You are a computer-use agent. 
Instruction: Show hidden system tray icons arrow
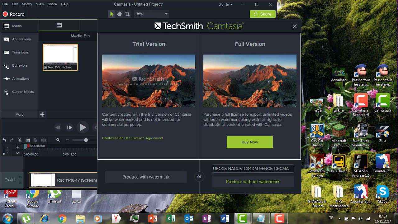point(339,219)
